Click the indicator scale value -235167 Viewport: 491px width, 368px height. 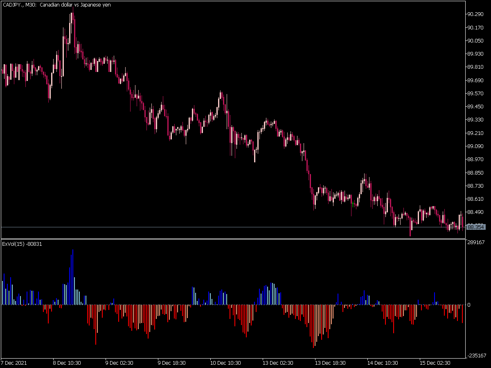(x=477, y=355)
